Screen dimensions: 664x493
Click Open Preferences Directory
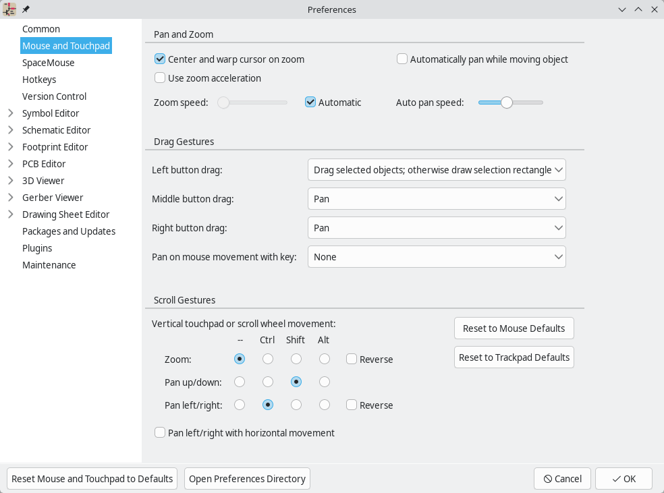(x=246, y=478)
